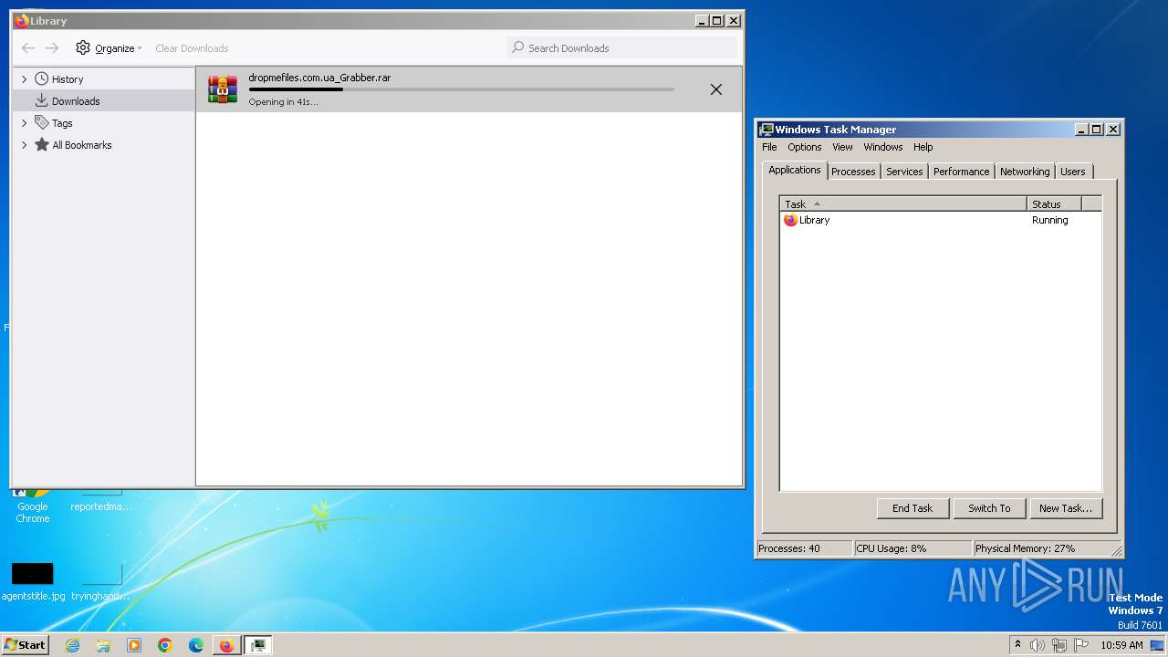The image size is (1168, 657).
Task: Select History in the sidebar
Action: pos(68,79)
